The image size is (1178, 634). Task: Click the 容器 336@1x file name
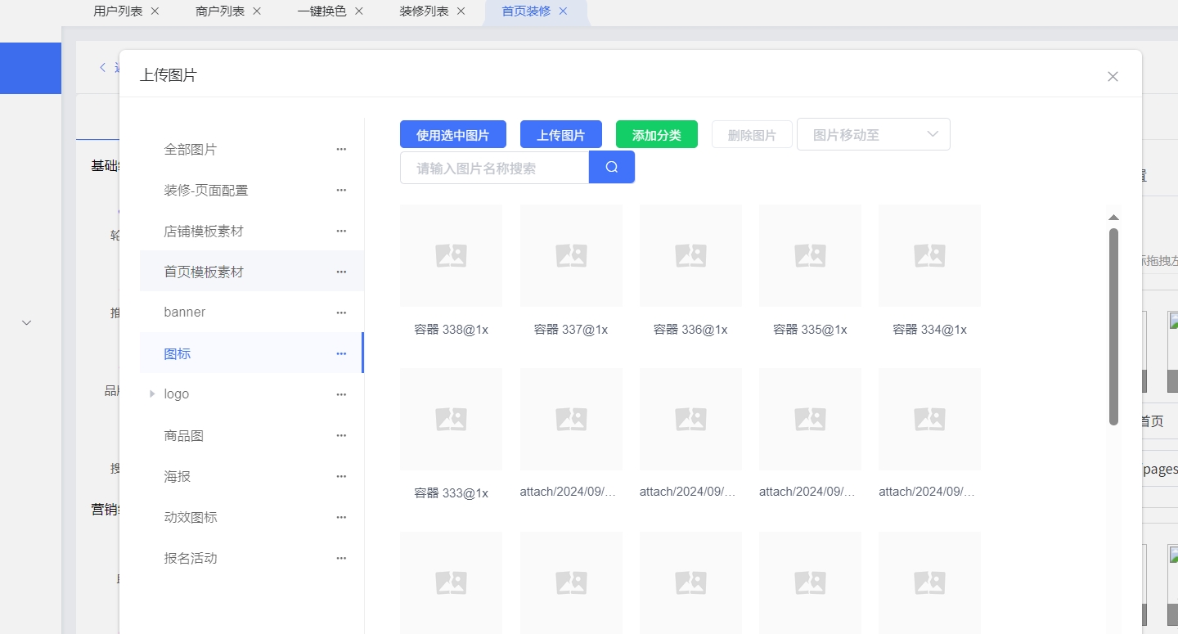pos(690,330)
